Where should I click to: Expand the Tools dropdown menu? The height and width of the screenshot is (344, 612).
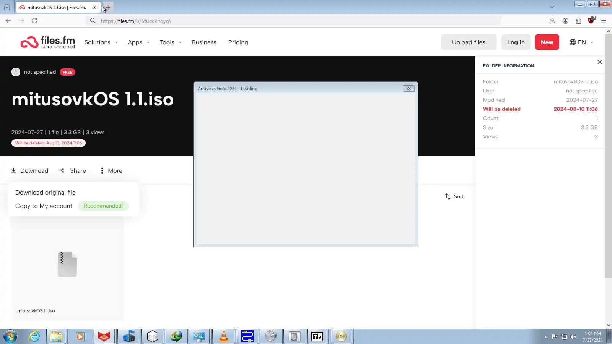[171, 42]
